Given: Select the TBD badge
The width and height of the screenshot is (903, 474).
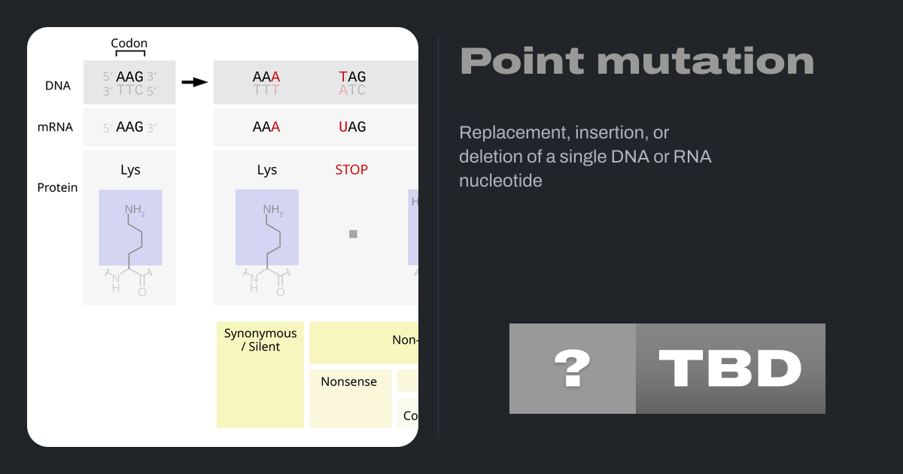Looking at the screenshot, I should click(731, 369).
